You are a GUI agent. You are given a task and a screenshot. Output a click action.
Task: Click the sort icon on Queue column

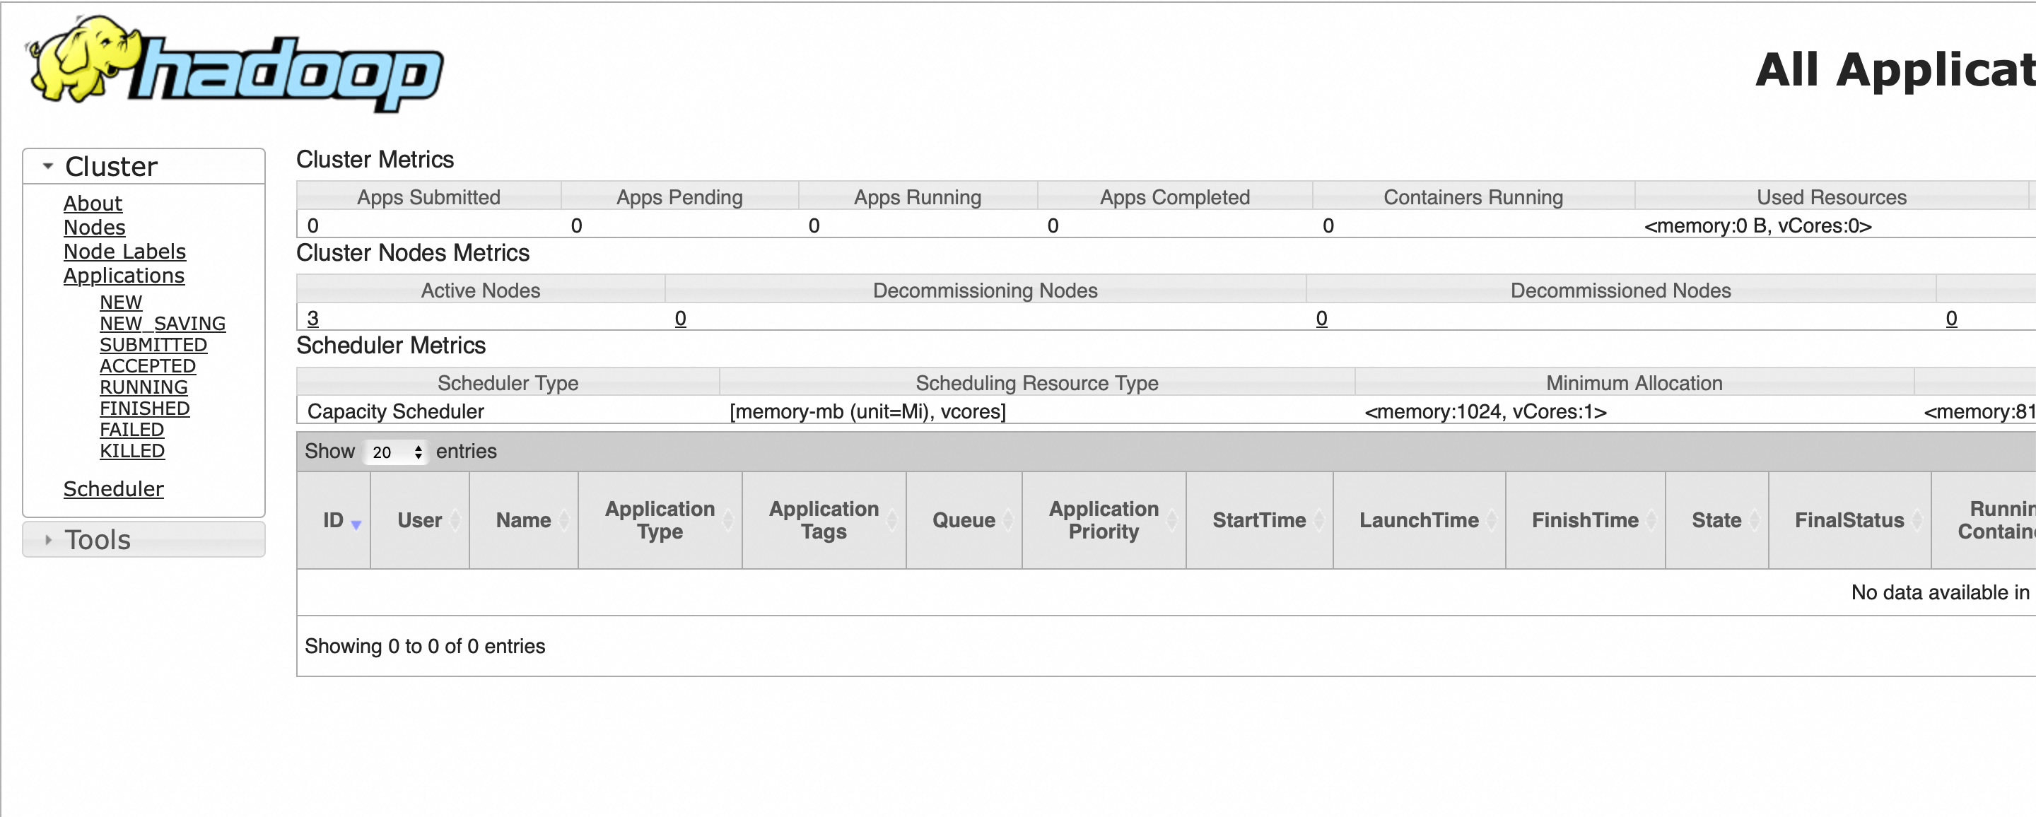pyautogui.click(x=1009, y=520)
